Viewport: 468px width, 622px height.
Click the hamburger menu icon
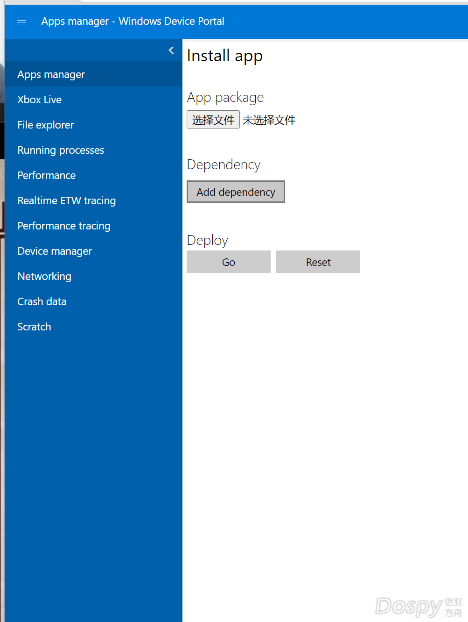[21, 22]
